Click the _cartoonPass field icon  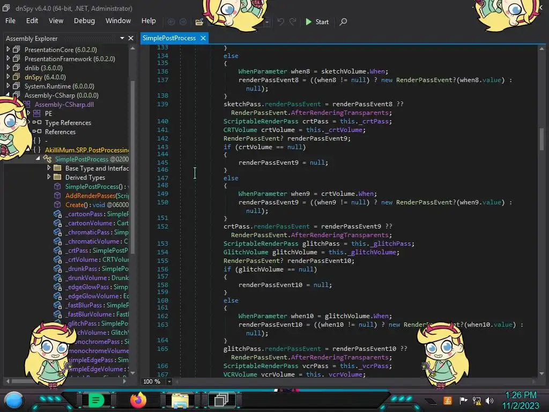(57, 214)
